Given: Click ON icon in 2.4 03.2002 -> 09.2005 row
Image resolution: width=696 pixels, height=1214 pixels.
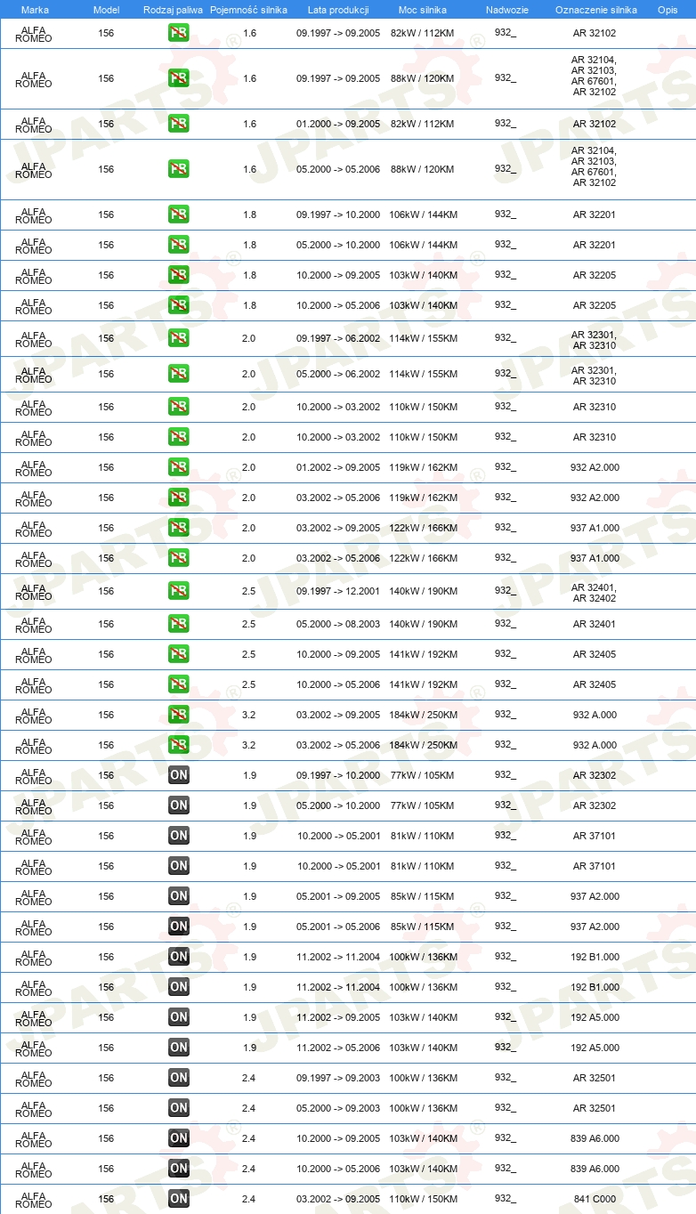Looking at the screenshot, I should coord(179,1199).
